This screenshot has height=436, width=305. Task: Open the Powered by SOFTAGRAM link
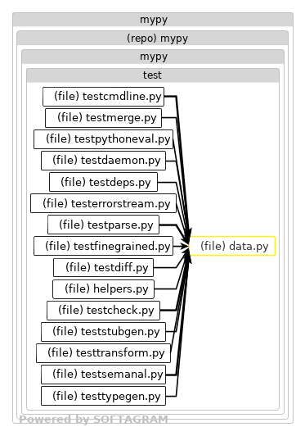(93, 420)
